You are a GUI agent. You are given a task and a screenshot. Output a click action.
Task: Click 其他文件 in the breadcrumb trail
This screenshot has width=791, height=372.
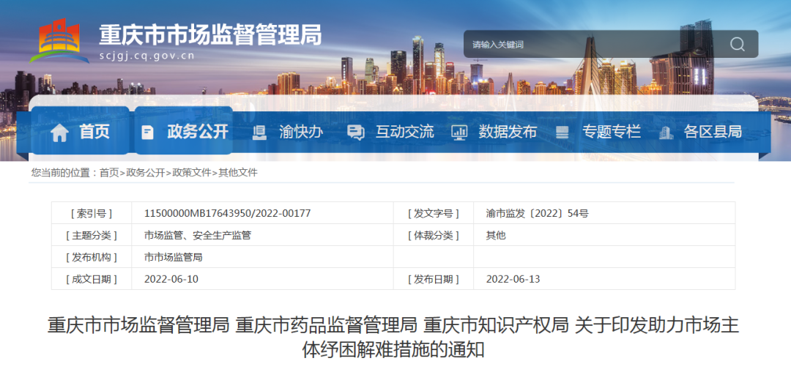pyautogui.click(x=238, y=173)
